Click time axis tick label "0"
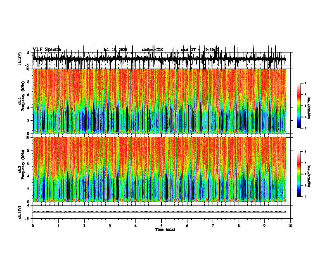This screenshot has width=327, height=253. (x=33, y=226)
